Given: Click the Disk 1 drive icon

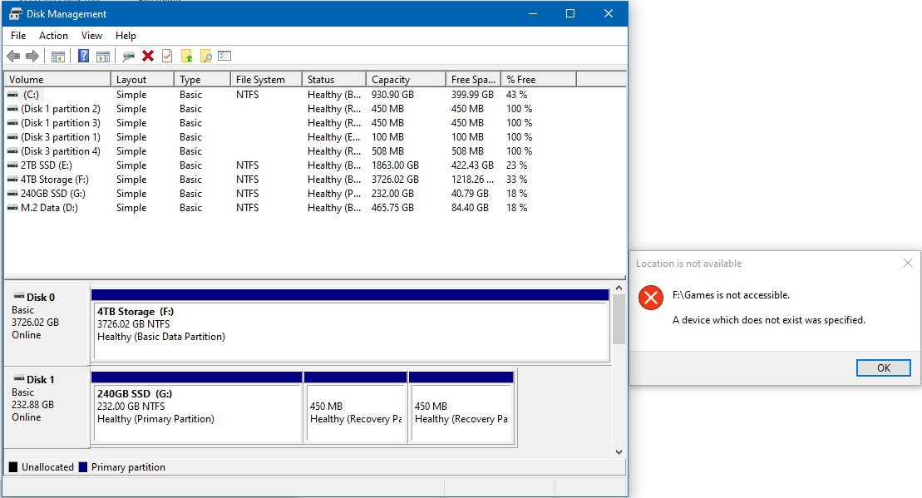Looking at the screenshot, I should click(x=19, y=378).
